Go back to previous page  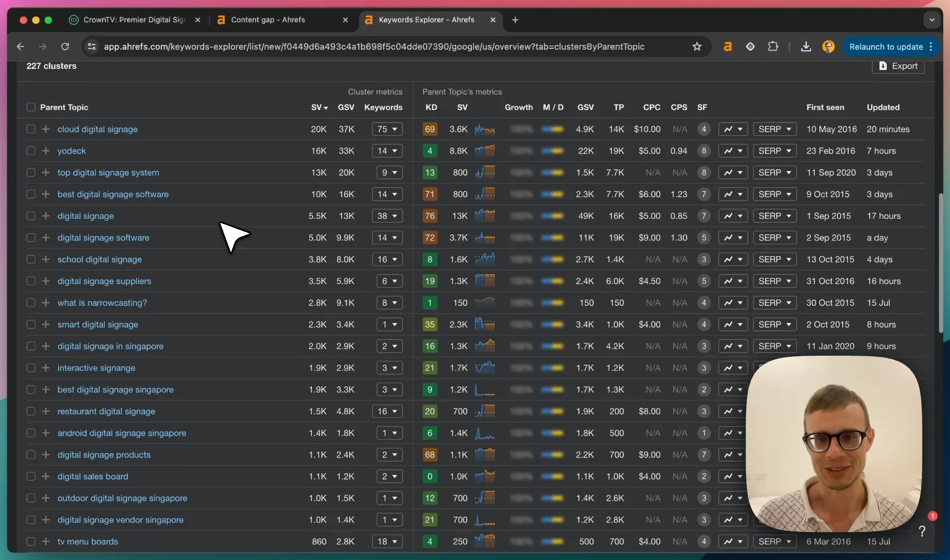(20, 47)
